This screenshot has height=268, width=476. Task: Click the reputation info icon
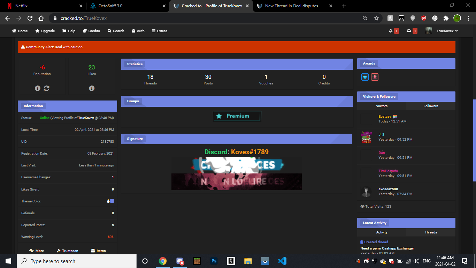(38, 88)
